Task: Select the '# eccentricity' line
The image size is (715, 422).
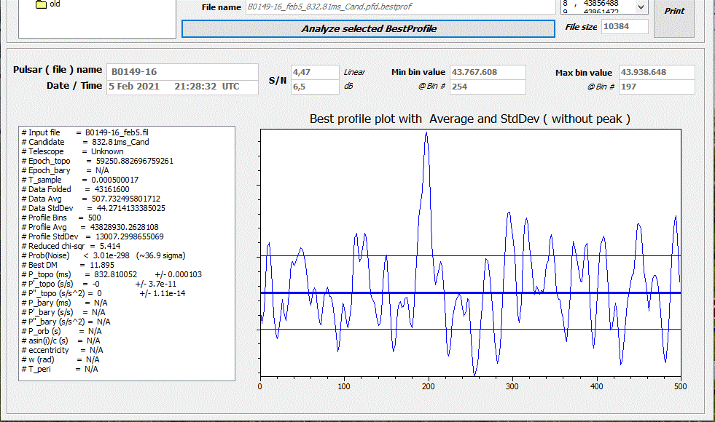Action: (x=62, y=351)
